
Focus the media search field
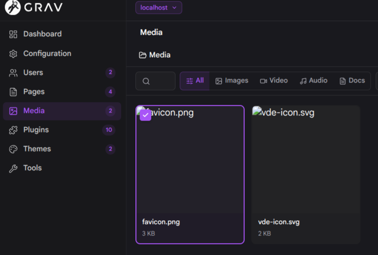(155, 81)
